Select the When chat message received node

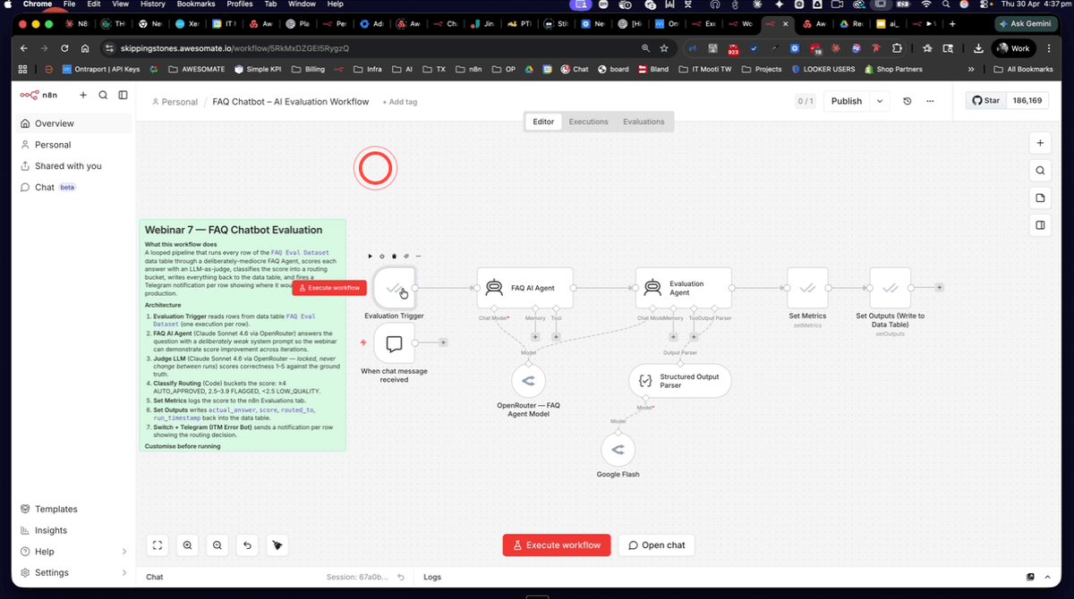click(394, 343)
